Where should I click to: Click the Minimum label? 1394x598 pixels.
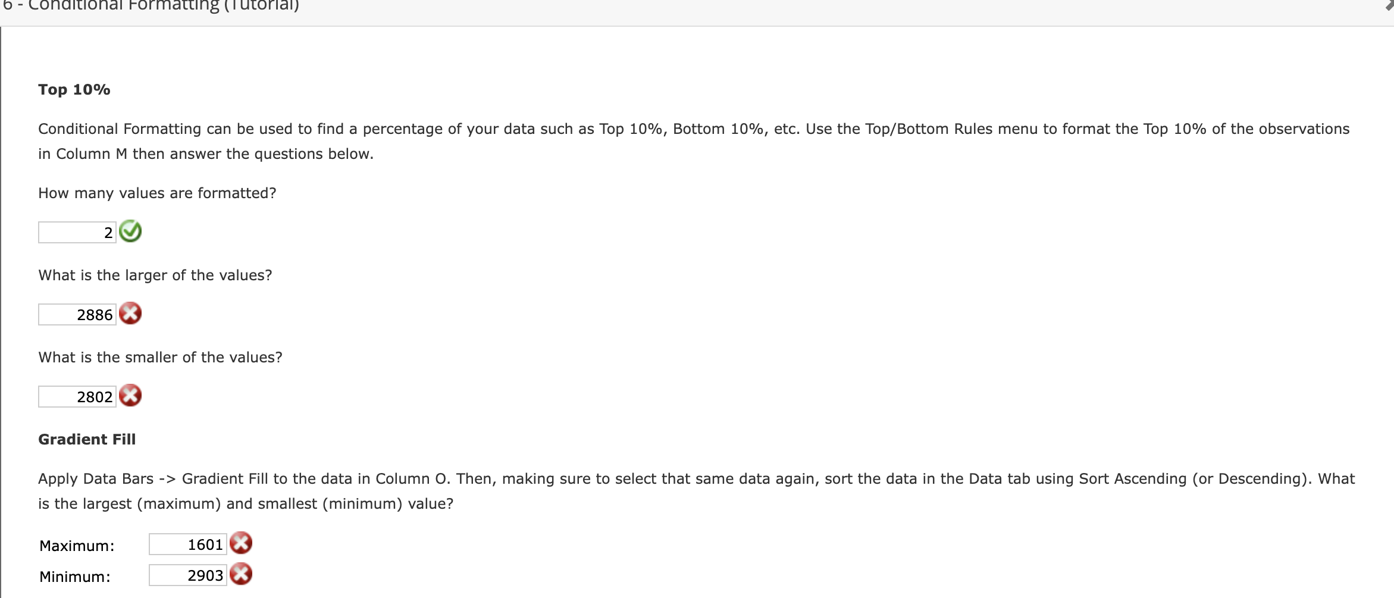pyautogui.click(x=74, y=576)
